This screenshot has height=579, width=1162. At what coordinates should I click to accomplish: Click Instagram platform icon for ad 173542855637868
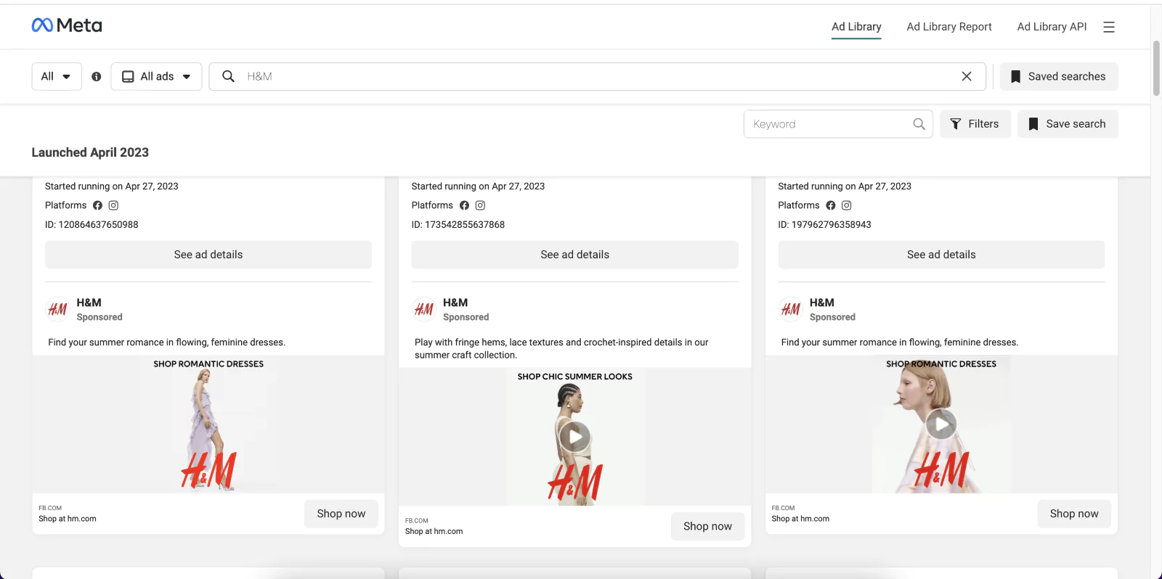tap(480, 205)
